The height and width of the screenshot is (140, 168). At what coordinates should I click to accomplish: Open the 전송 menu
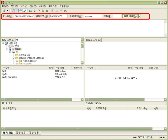point(33,6)
